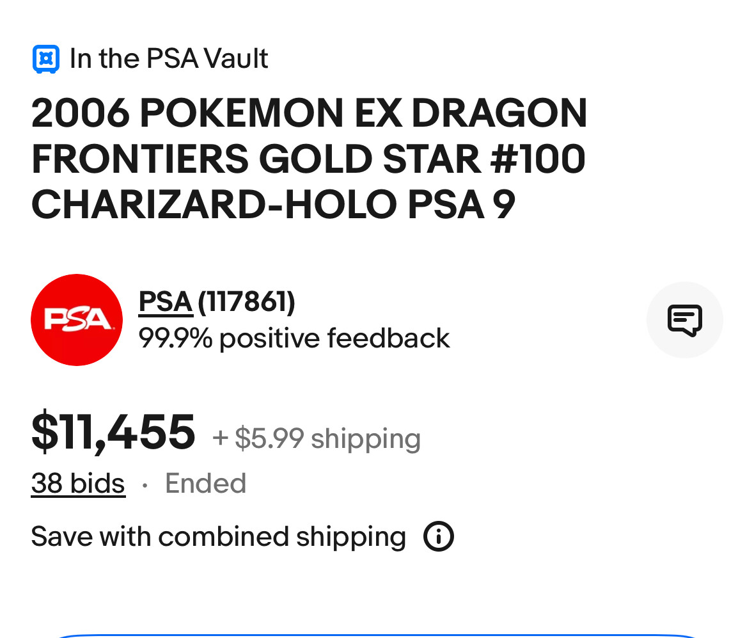This screenshot has height=638, width=754.
Task: Open the PSA seller profile link
Action: pyautogui.click(x=166, y=302)
